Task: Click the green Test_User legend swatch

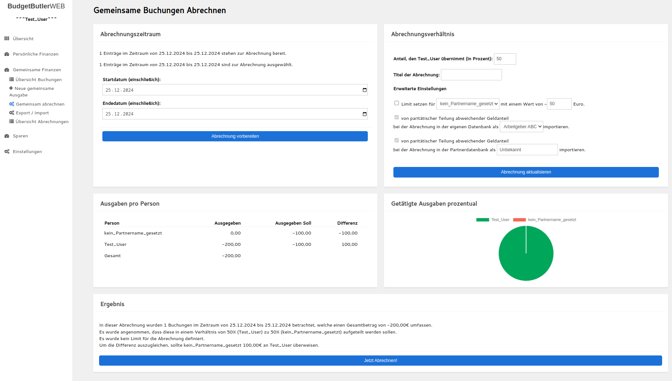Action: [x=483, y=220]
